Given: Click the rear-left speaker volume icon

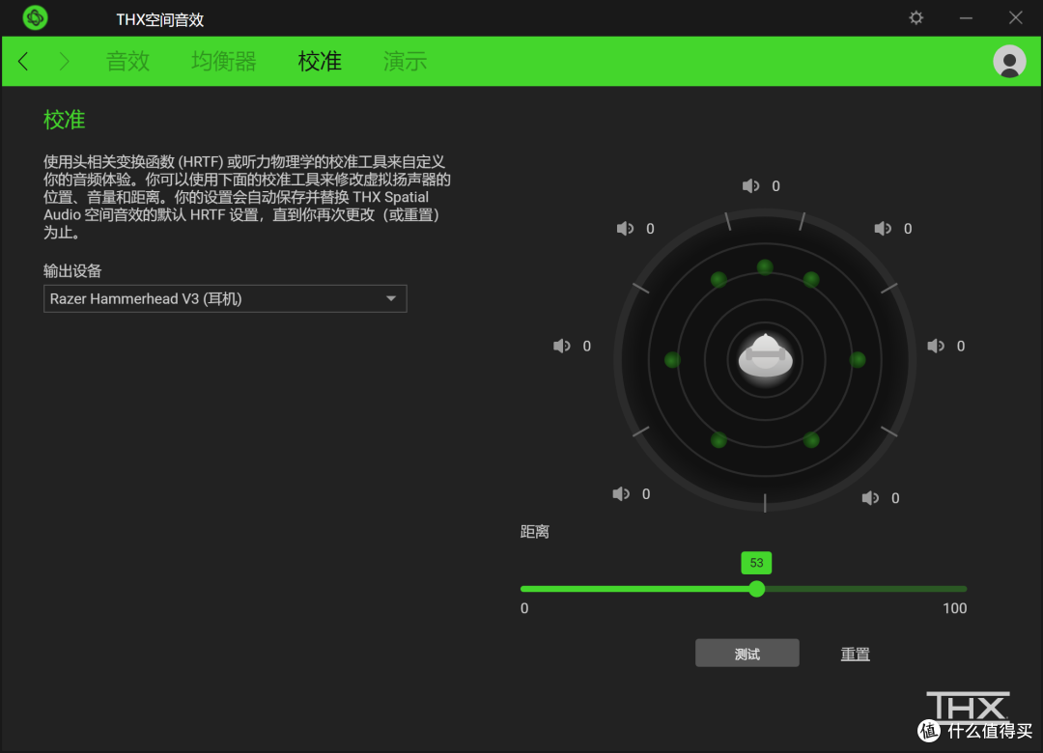Looking at the screenshot, I should (x=621, y=494).
